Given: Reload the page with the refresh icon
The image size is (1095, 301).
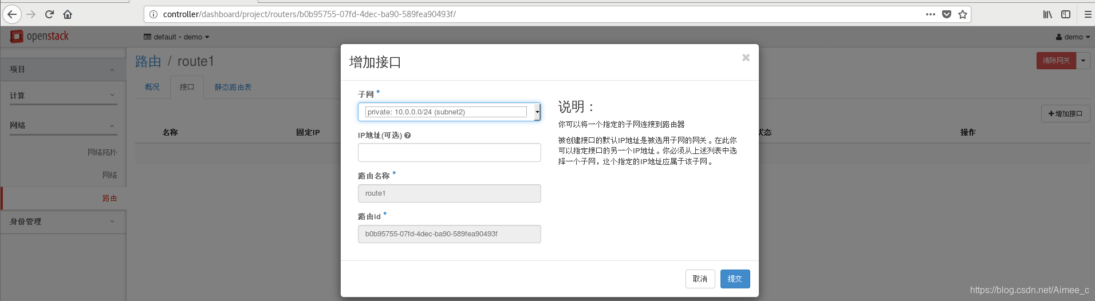Looking at the screenshot, I should [x=49, y=14].
